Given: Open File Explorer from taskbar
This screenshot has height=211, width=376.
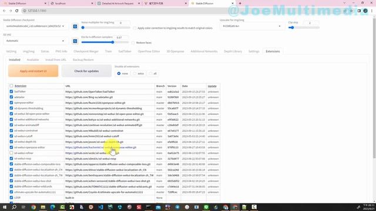Looking at the screenshot, I should [x=43, y=207].
